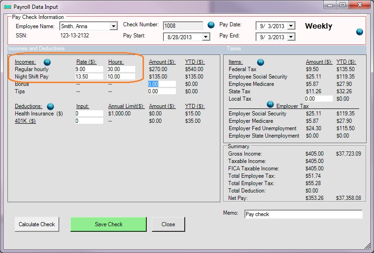Viewport: 374px width, 253px height.
Task: Expand the Employee Name dropdown
Action: click(x=113, y=26)
